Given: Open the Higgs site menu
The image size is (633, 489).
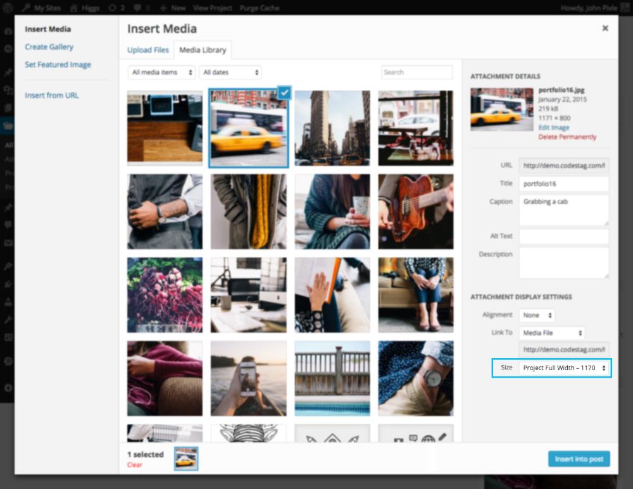Looking at the screenshot, I should coord(85,8).
